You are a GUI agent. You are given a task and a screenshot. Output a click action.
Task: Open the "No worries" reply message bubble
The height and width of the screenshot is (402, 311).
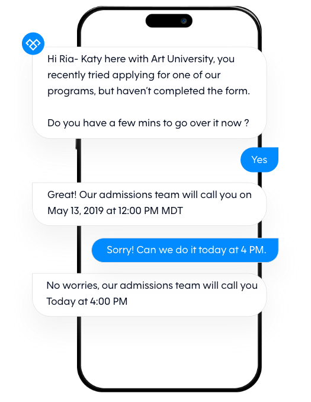click(x=149, y=295)
